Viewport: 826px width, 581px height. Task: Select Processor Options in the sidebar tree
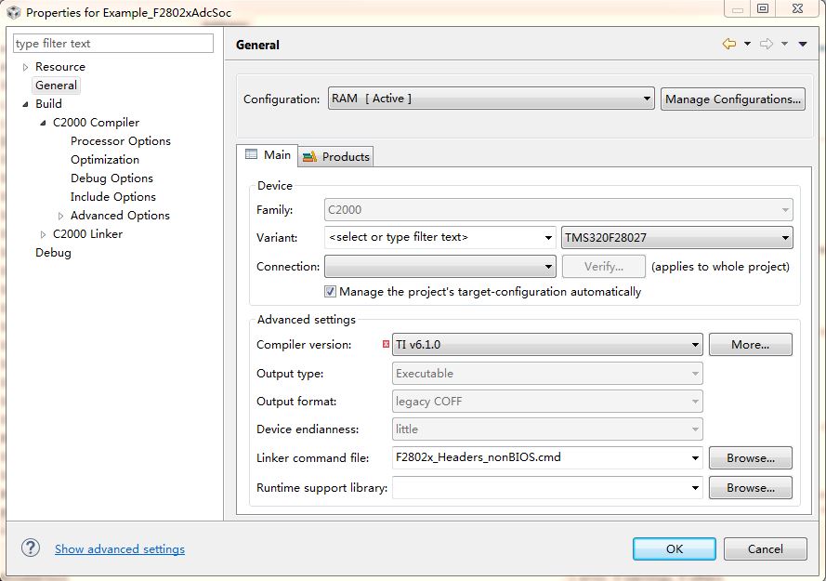tap(121, 140)
